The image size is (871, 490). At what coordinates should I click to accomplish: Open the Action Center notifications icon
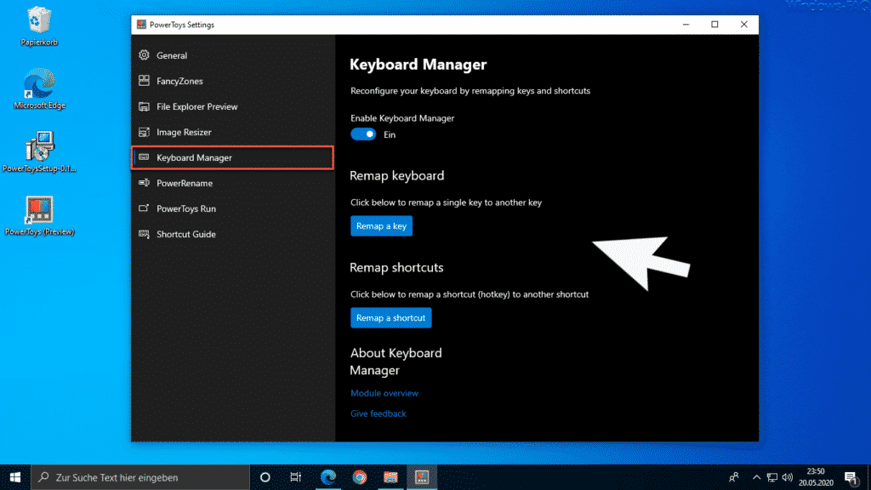tap(851, 477)
